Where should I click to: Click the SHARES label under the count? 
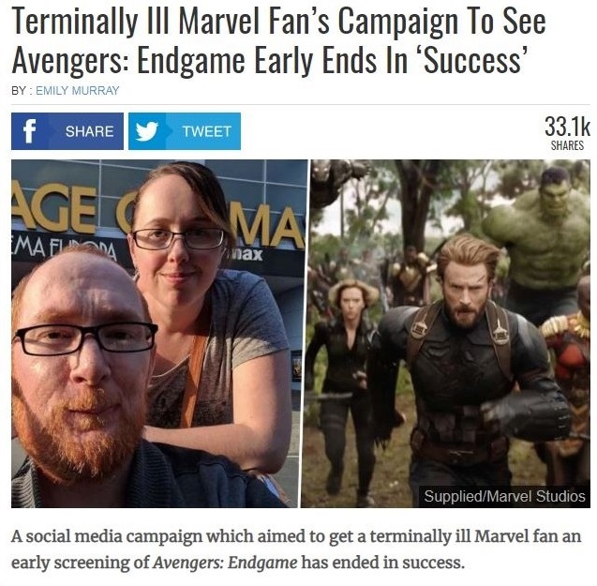567,145
